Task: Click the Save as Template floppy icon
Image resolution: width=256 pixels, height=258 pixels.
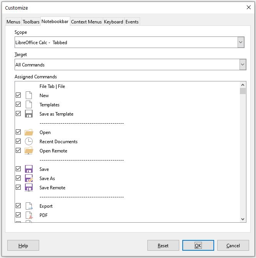Action: tap(29, 114)
